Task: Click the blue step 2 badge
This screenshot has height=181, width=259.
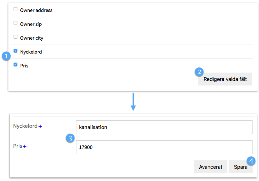Action: point(199,72)
